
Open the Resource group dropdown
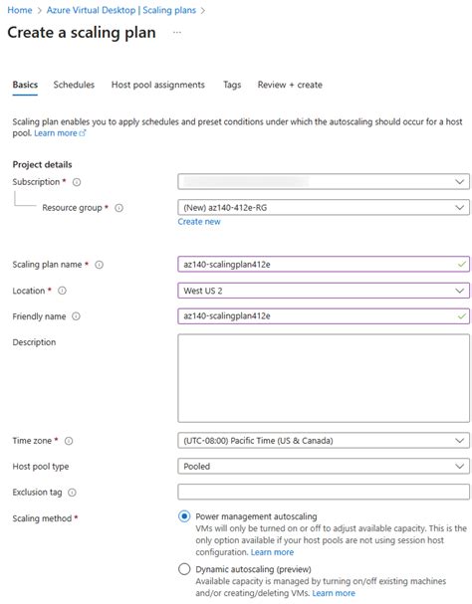pyautogui.click(x=324, y=207)
